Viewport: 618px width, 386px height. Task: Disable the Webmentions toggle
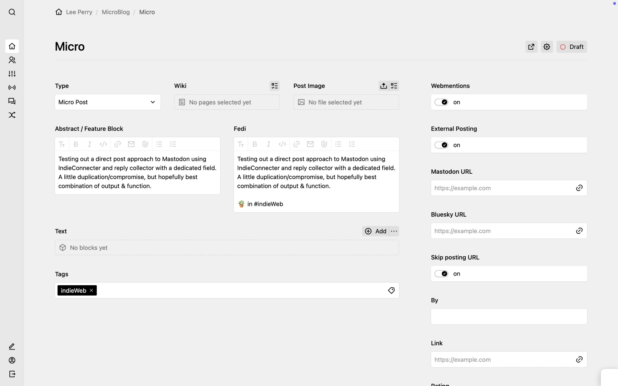[x=441, y=102]
